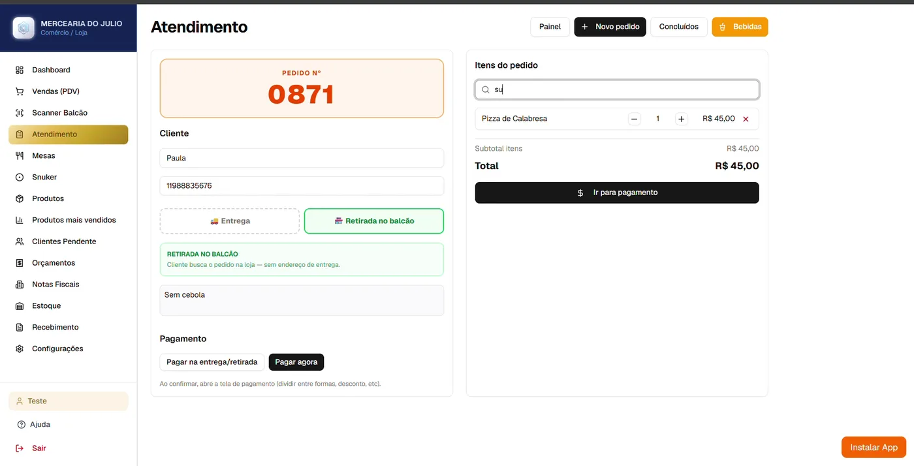Viewport: 914px width, 466px height.
Task: Click the Total value R$ 45,00
Action: pyautogui.click(x=737, y=166)
